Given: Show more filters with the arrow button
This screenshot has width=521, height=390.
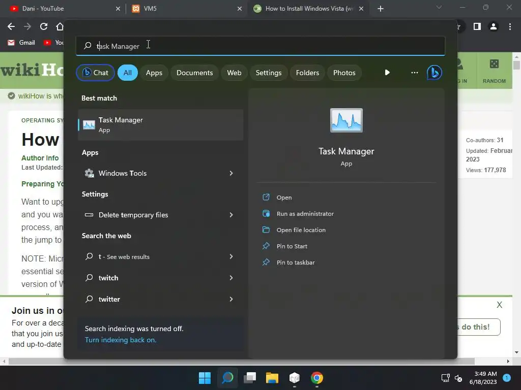Looking at the screenshot, I should coord(387,73).
